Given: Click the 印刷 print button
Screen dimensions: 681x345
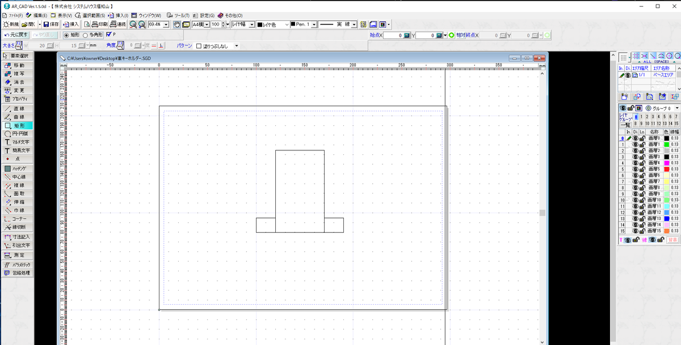Looking at the screenshot, I should 100,24.
